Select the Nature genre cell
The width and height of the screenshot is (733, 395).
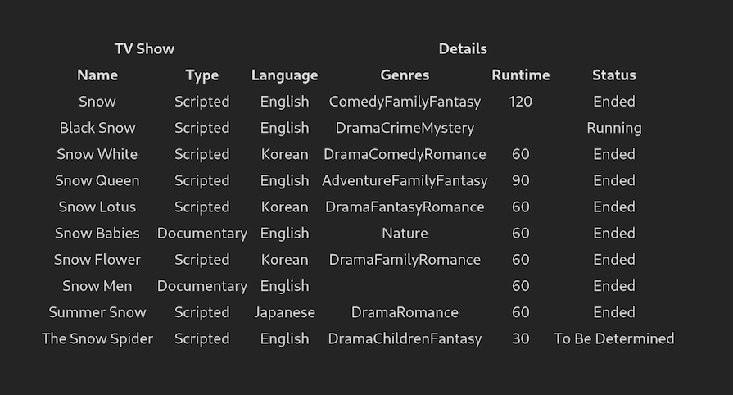click(x=405, y=234)
